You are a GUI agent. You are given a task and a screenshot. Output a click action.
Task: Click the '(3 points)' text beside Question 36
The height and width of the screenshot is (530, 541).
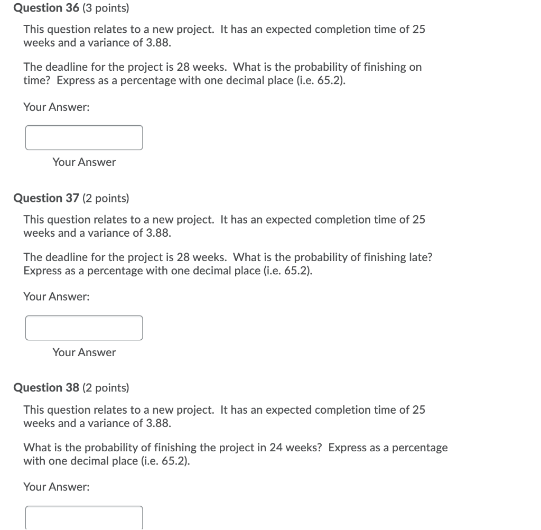click(x=105, y=8)
